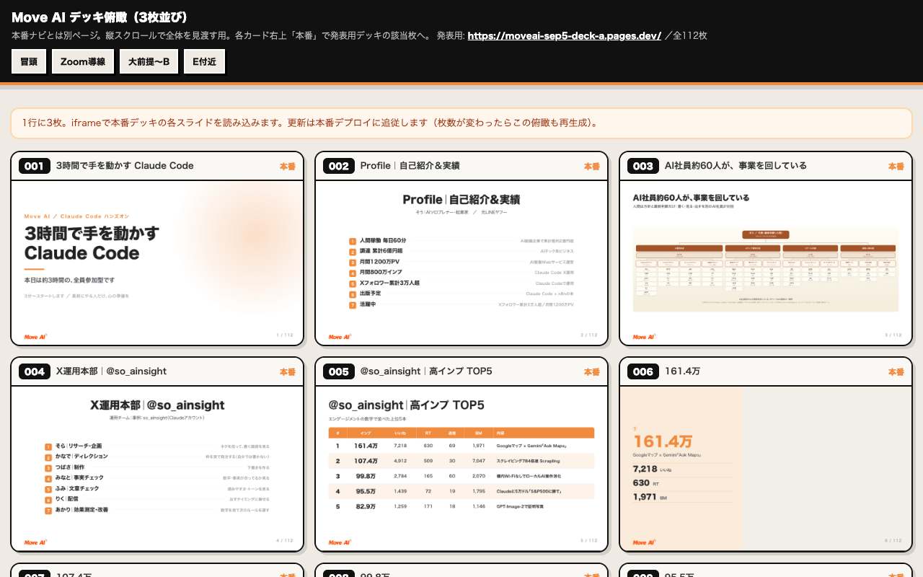The height and width of the screenshot is (577, 923).
Task: Click card 006 title '161.4万'
Action: (682, 371)
